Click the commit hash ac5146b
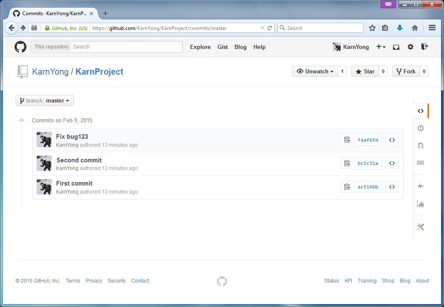Screen dimensions: 444x307 pos(368,187)
